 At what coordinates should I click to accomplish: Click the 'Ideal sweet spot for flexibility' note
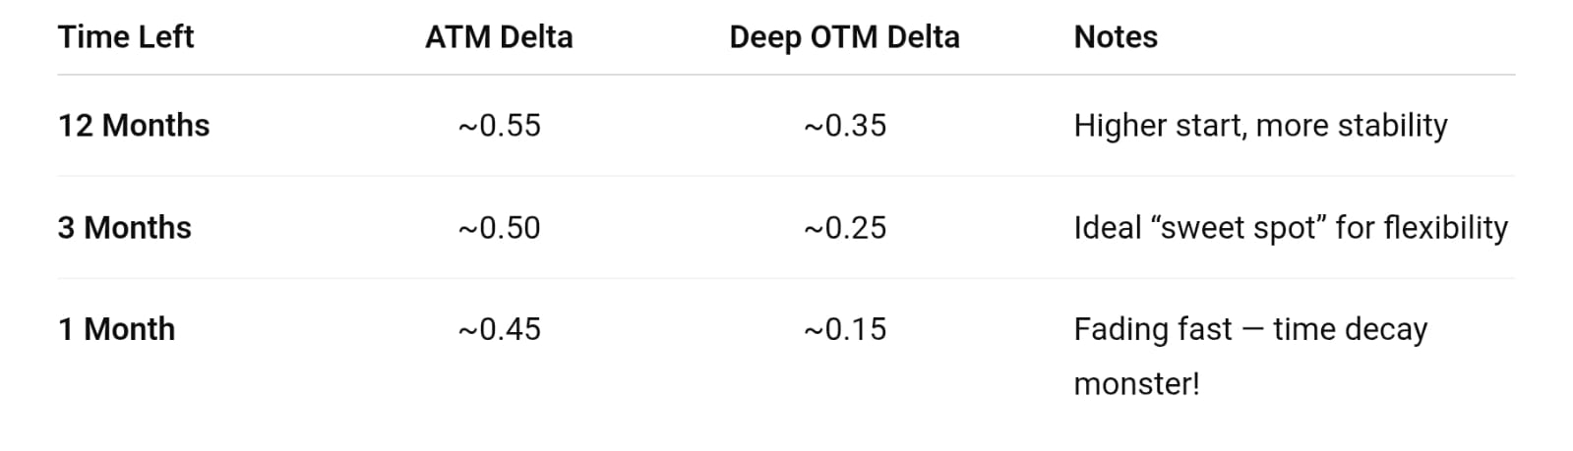click(1290, 228)
